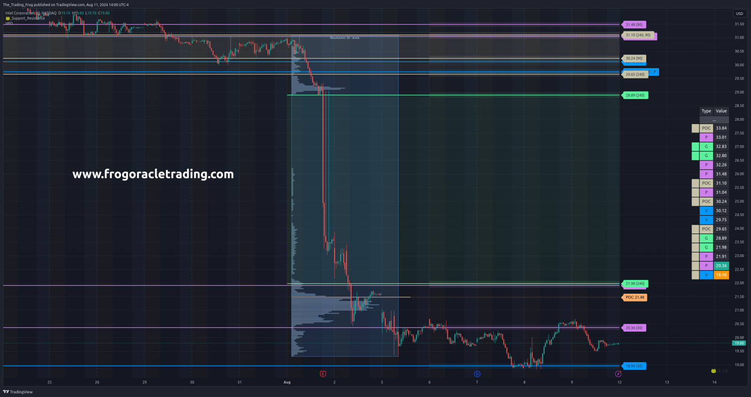The width and height of the screenshot is (751, 397).
Task: Click the P cell in the table's 31.48 row
Action: [x=706, y=174]
